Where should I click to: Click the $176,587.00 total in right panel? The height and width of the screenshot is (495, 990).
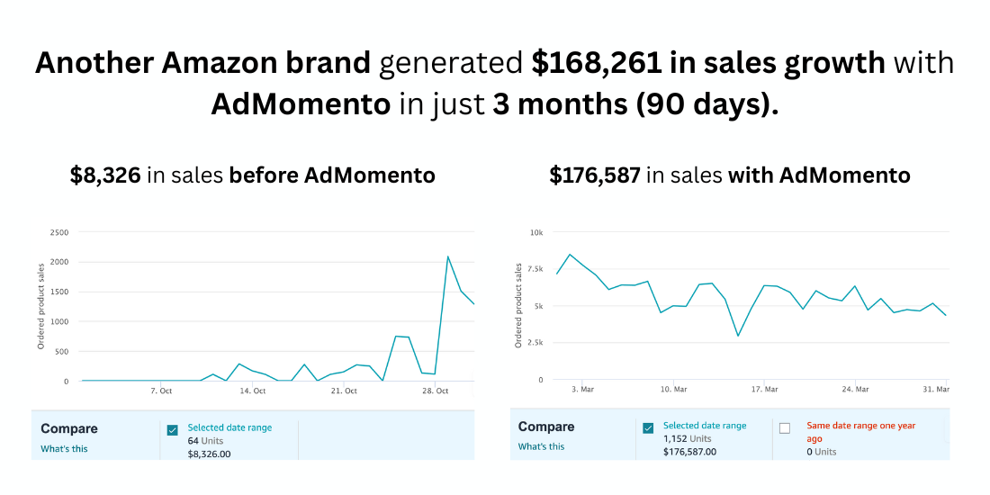[689, 452]
